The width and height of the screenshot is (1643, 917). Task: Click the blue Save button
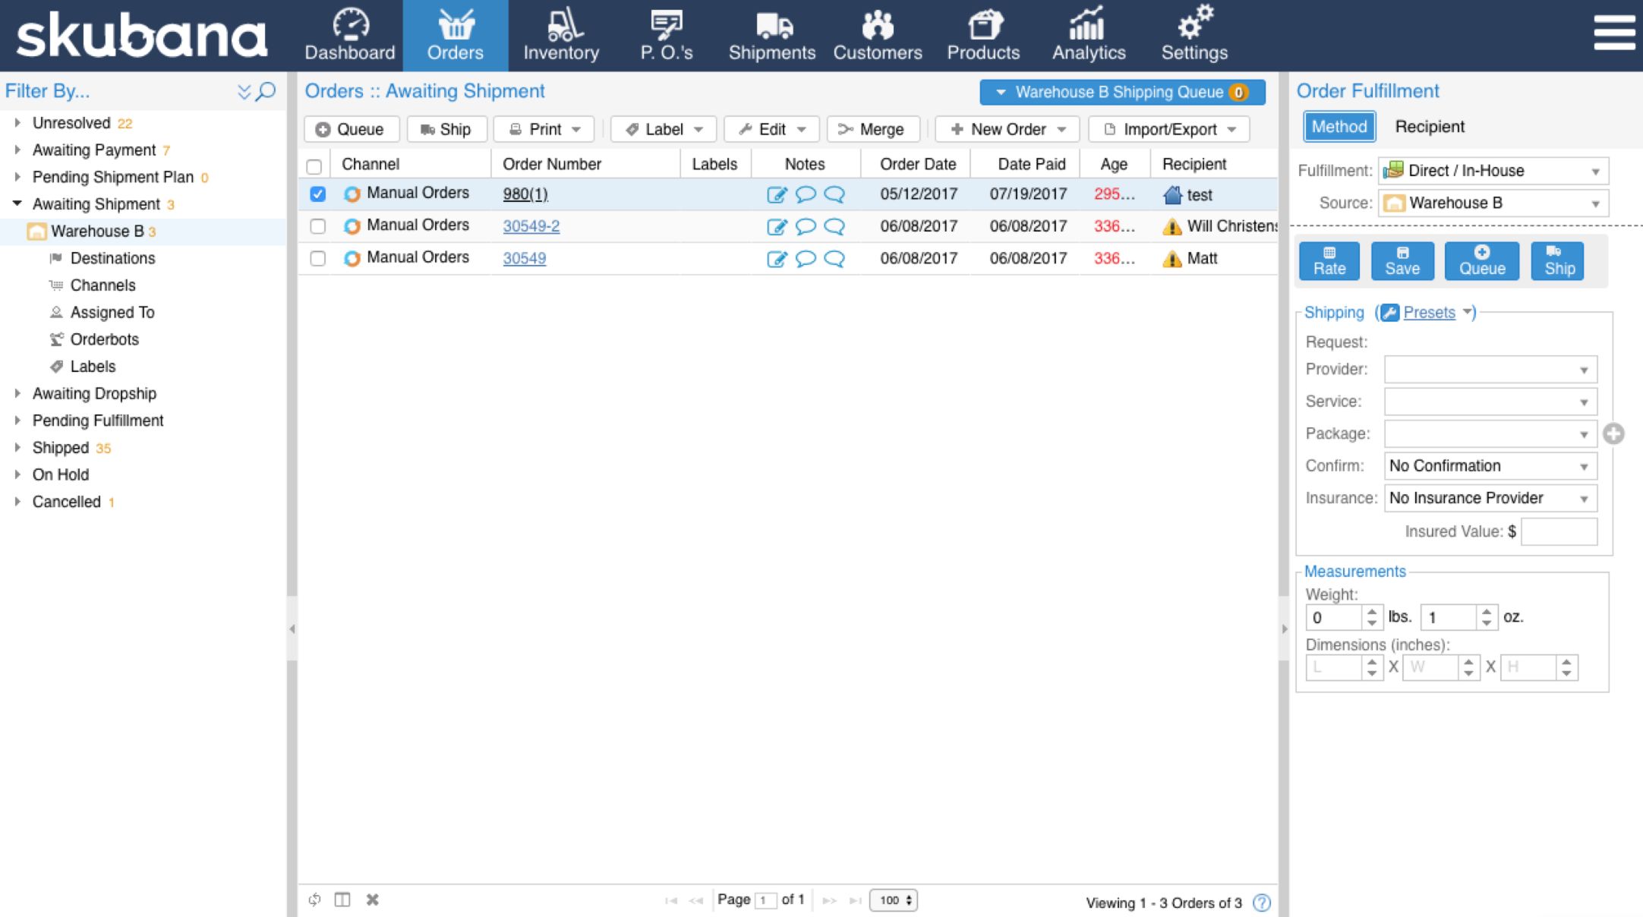[1402, 260]
